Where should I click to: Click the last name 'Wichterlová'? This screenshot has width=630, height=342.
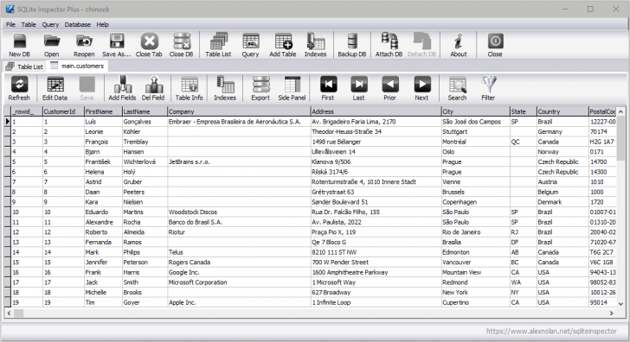(145, 162)
